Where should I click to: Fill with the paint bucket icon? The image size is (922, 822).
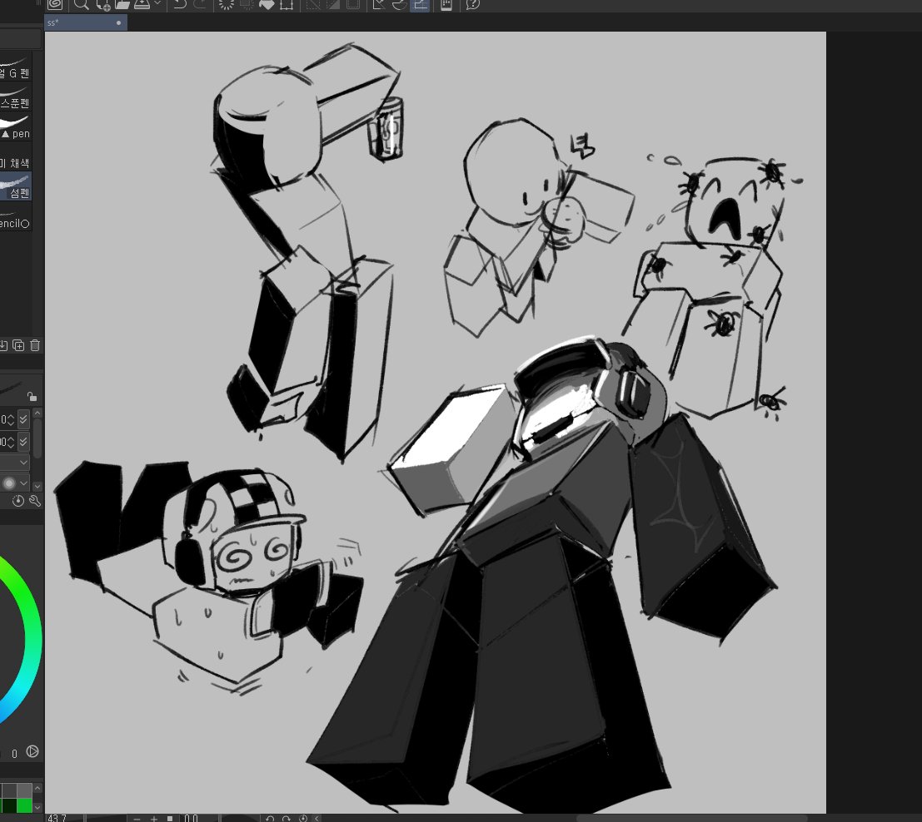(267, 4)
